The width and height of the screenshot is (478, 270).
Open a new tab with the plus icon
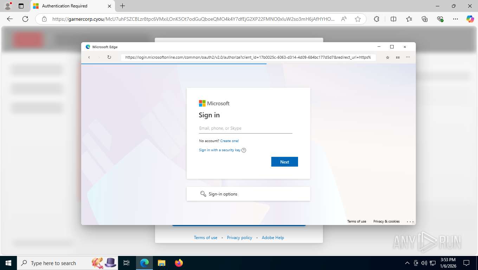pos(122,6)
